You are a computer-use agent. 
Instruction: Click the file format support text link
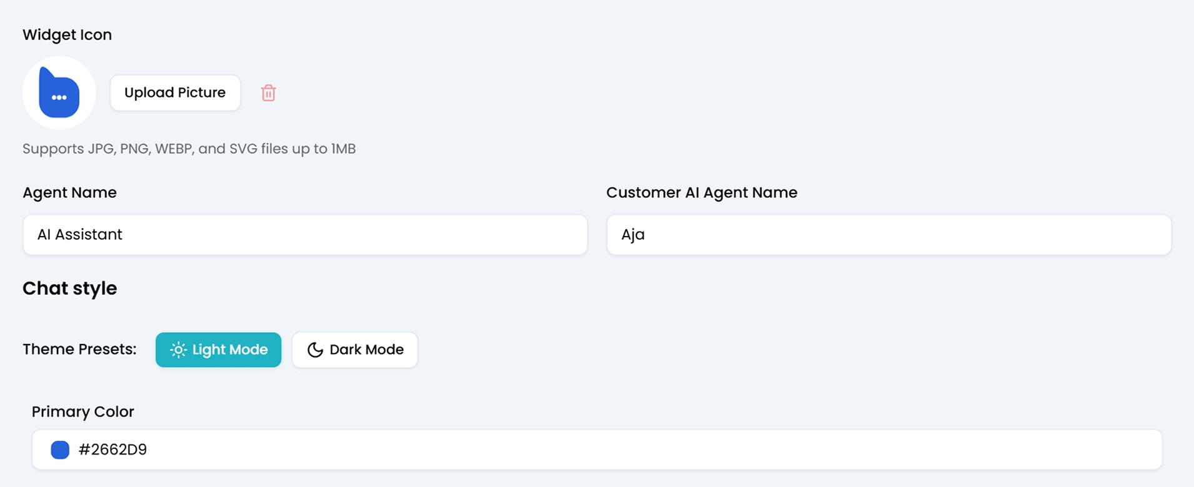click(x=189, y=149)
